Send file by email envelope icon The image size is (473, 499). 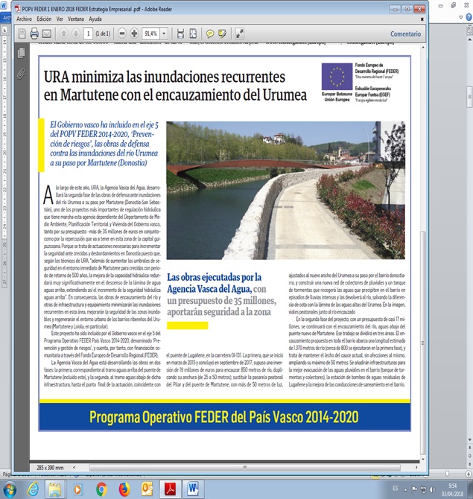(x=46, y=34)
